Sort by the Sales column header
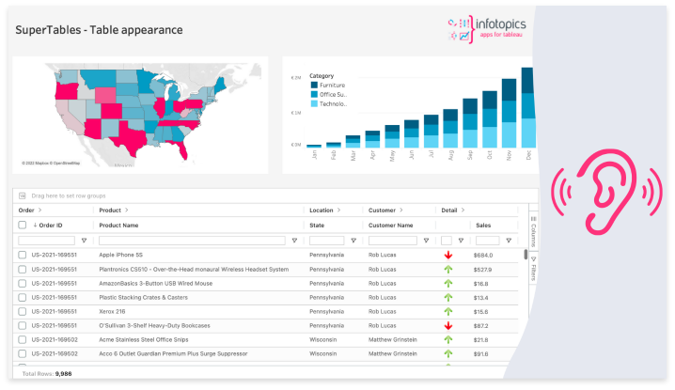Image resolution: width=675 pixels, height=390 pixels. [483, 226]
